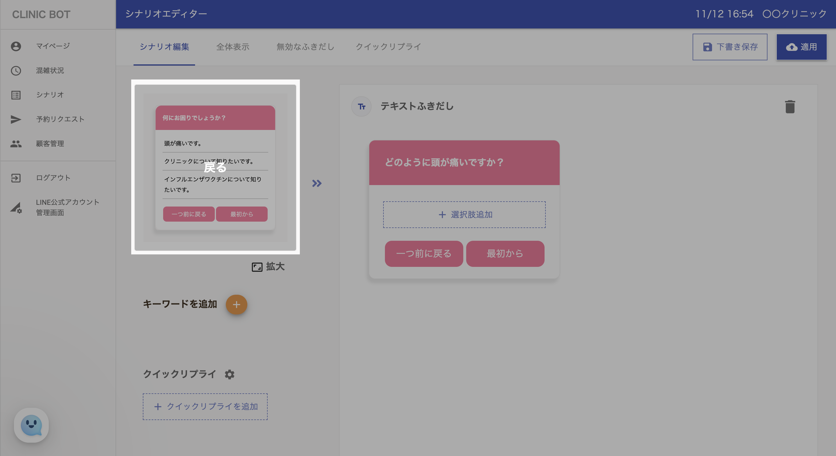Switch to 全体表示 tab
836x456 pixels.
tap(233, 47)
